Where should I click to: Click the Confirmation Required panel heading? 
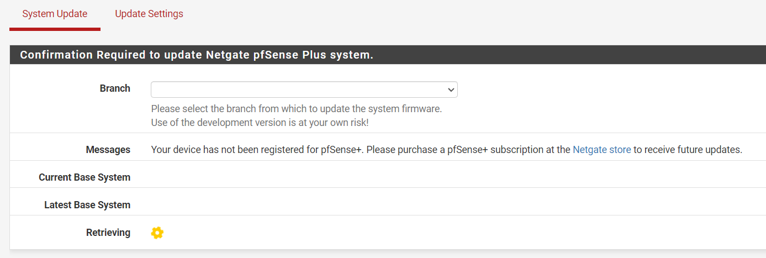(x=388, y=55)
